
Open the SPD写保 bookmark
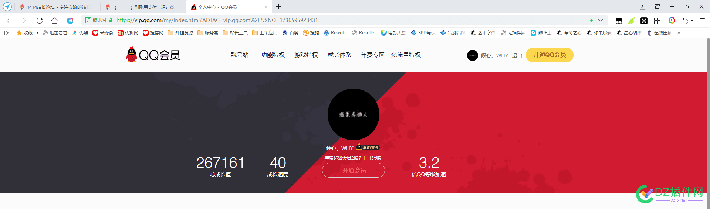423,33
